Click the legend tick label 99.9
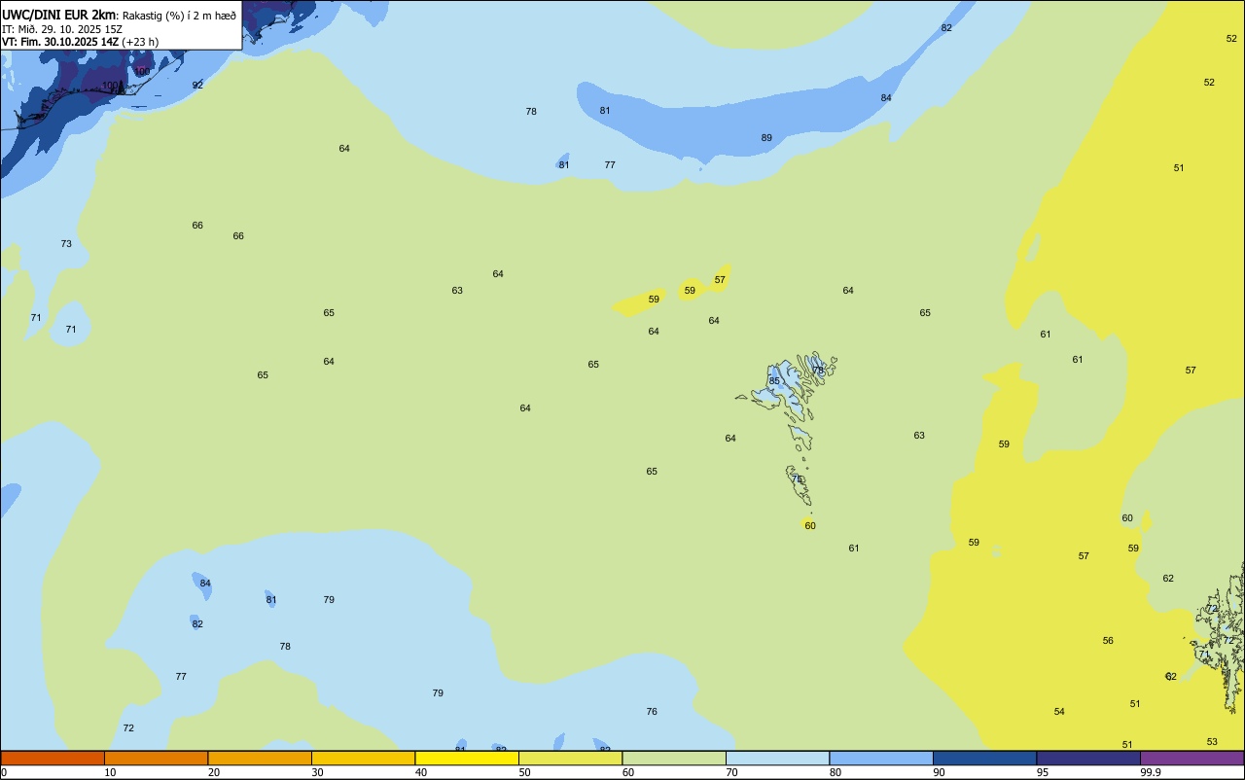 [x=1151, y=772]
